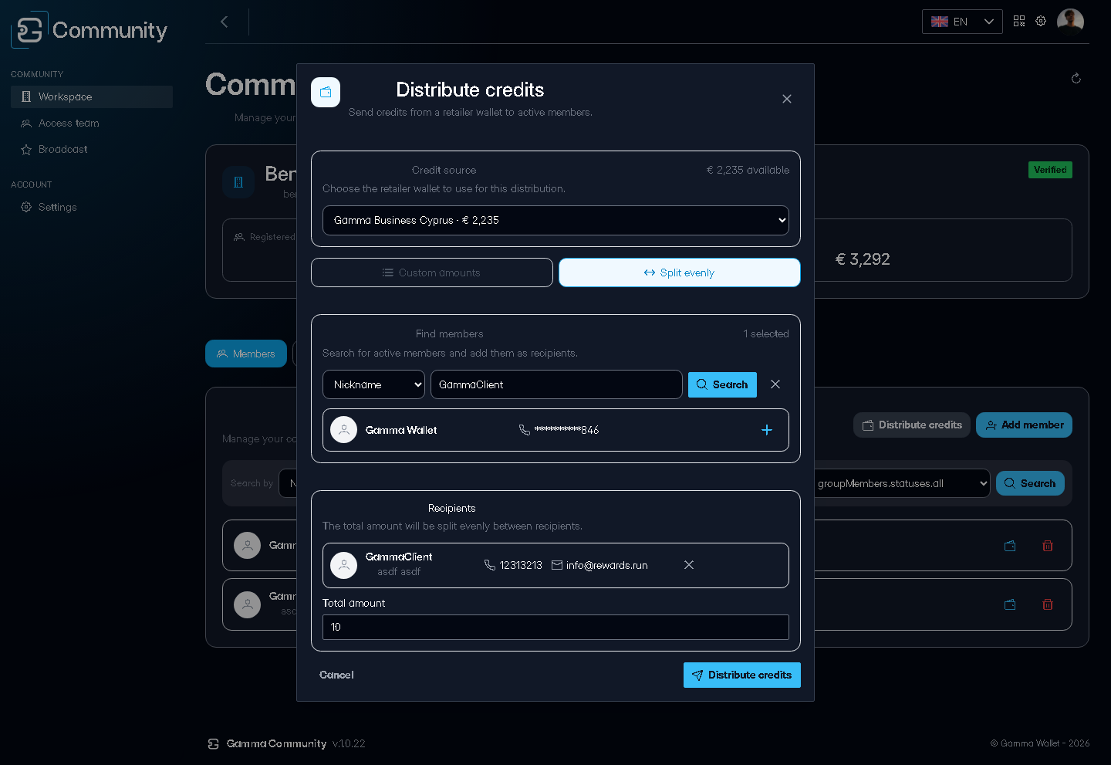
Task: Click the Add member button
Action: tap(1024, 425)
